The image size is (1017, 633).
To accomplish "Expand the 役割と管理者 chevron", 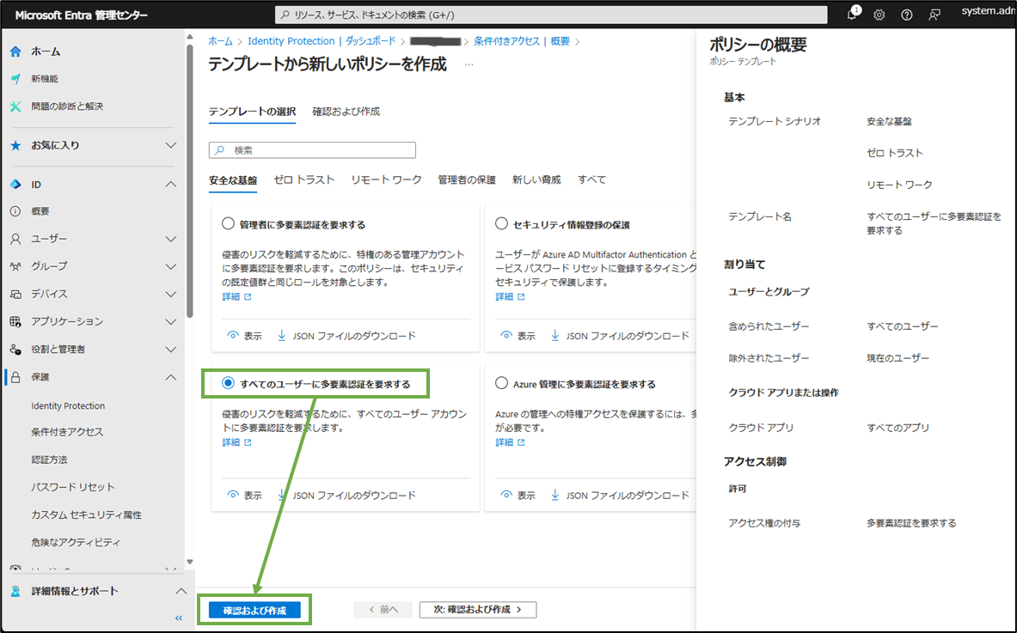I will tap(170, 350).
